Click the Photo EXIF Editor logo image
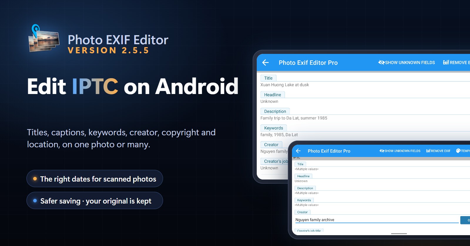Screen dimensions: 470x246 pyautogui.click(x=44, y=38)
